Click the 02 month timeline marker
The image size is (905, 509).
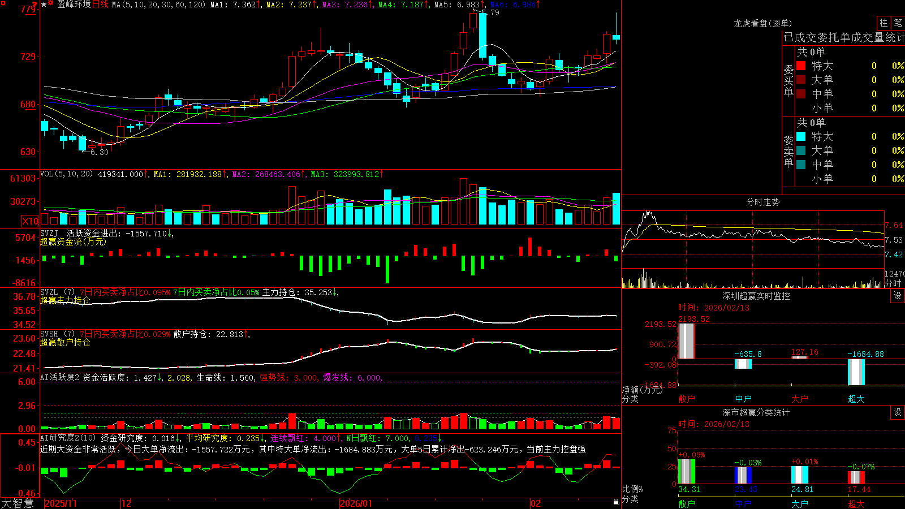click(x=535, y=503)
